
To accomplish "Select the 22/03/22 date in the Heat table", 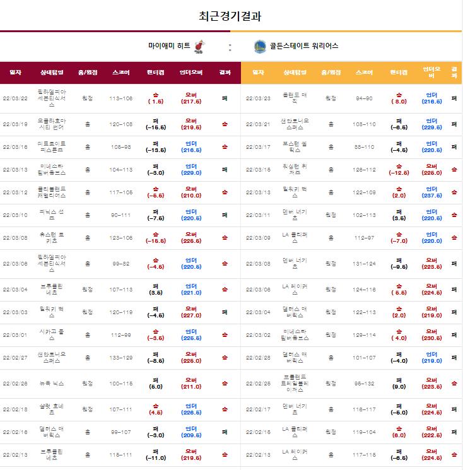I will click(15, 98).
